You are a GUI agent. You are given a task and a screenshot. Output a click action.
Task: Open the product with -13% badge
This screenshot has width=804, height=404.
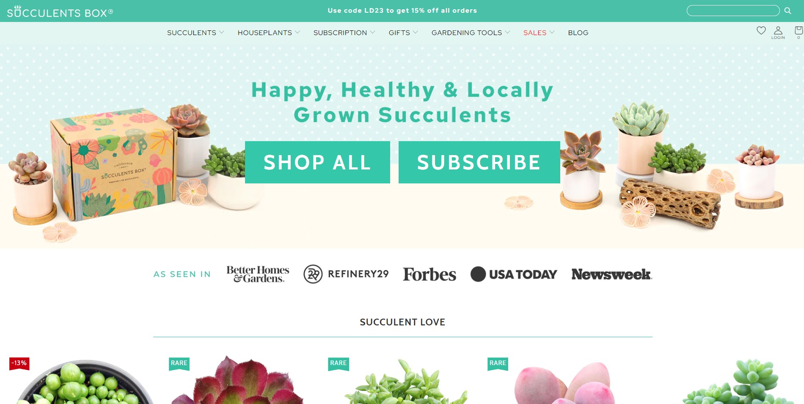pos(83,380)
